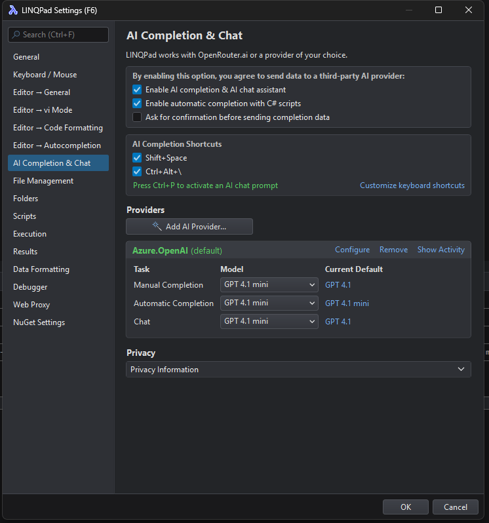Focus the Search (Ctrl+F) field
This screenshot has width=489, height=523.
click(58, 35)
